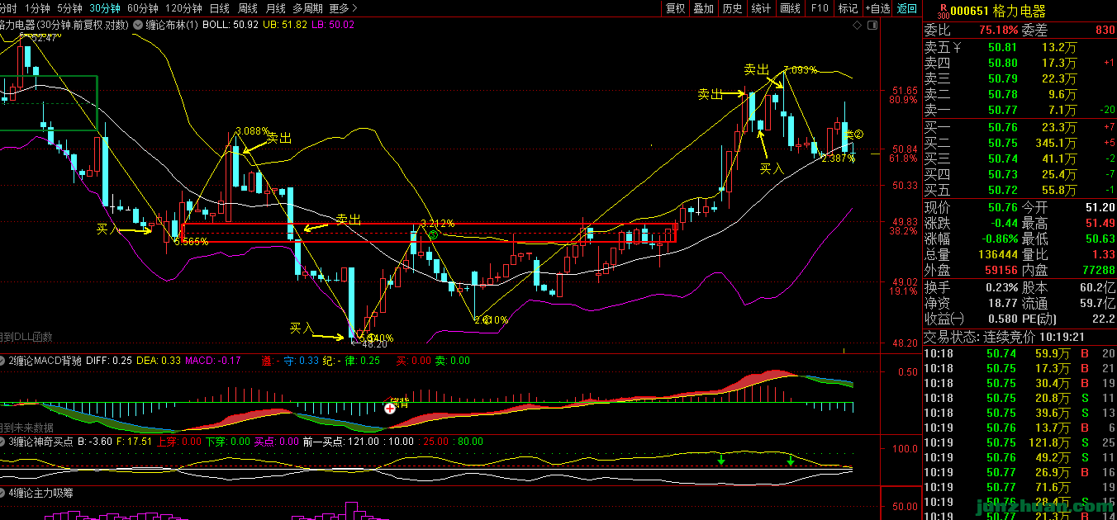
Task: Click the 61.8% Fibonacci axis label
Action: (903, 158)
